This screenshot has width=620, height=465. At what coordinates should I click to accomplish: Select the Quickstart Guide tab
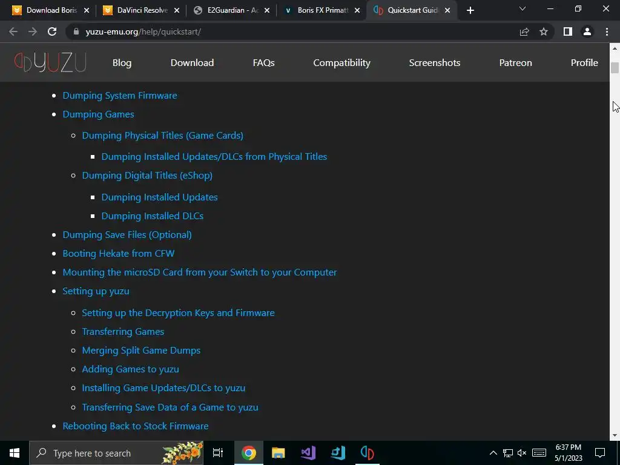click(x=412, y=10)
